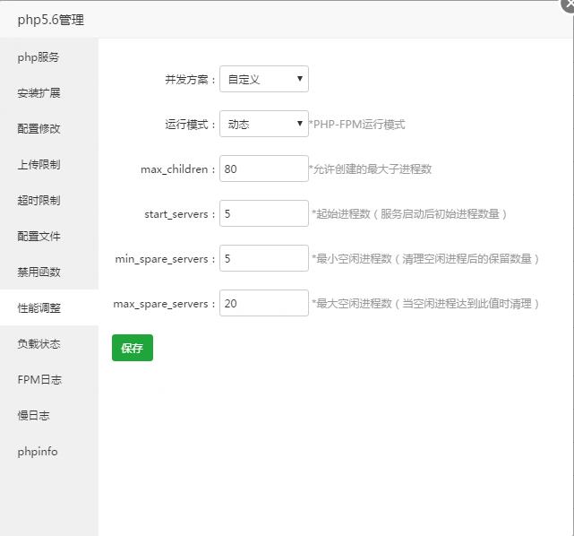
Task: Click the max_children input field
Action: 263,169
